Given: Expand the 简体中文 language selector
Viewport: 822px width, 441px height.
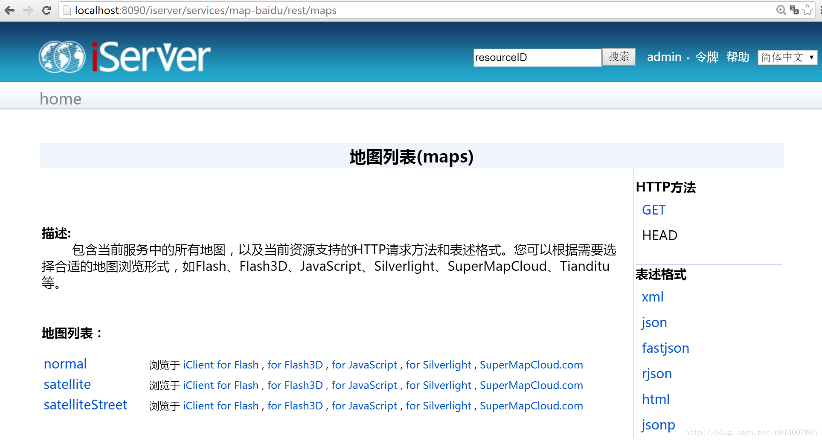Looking at the screenshot, I should click(x=787, y=57).
